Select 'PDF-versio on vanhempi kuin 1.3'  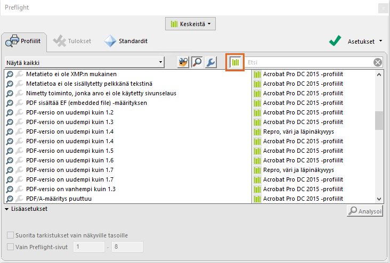(x=71, y=189)
